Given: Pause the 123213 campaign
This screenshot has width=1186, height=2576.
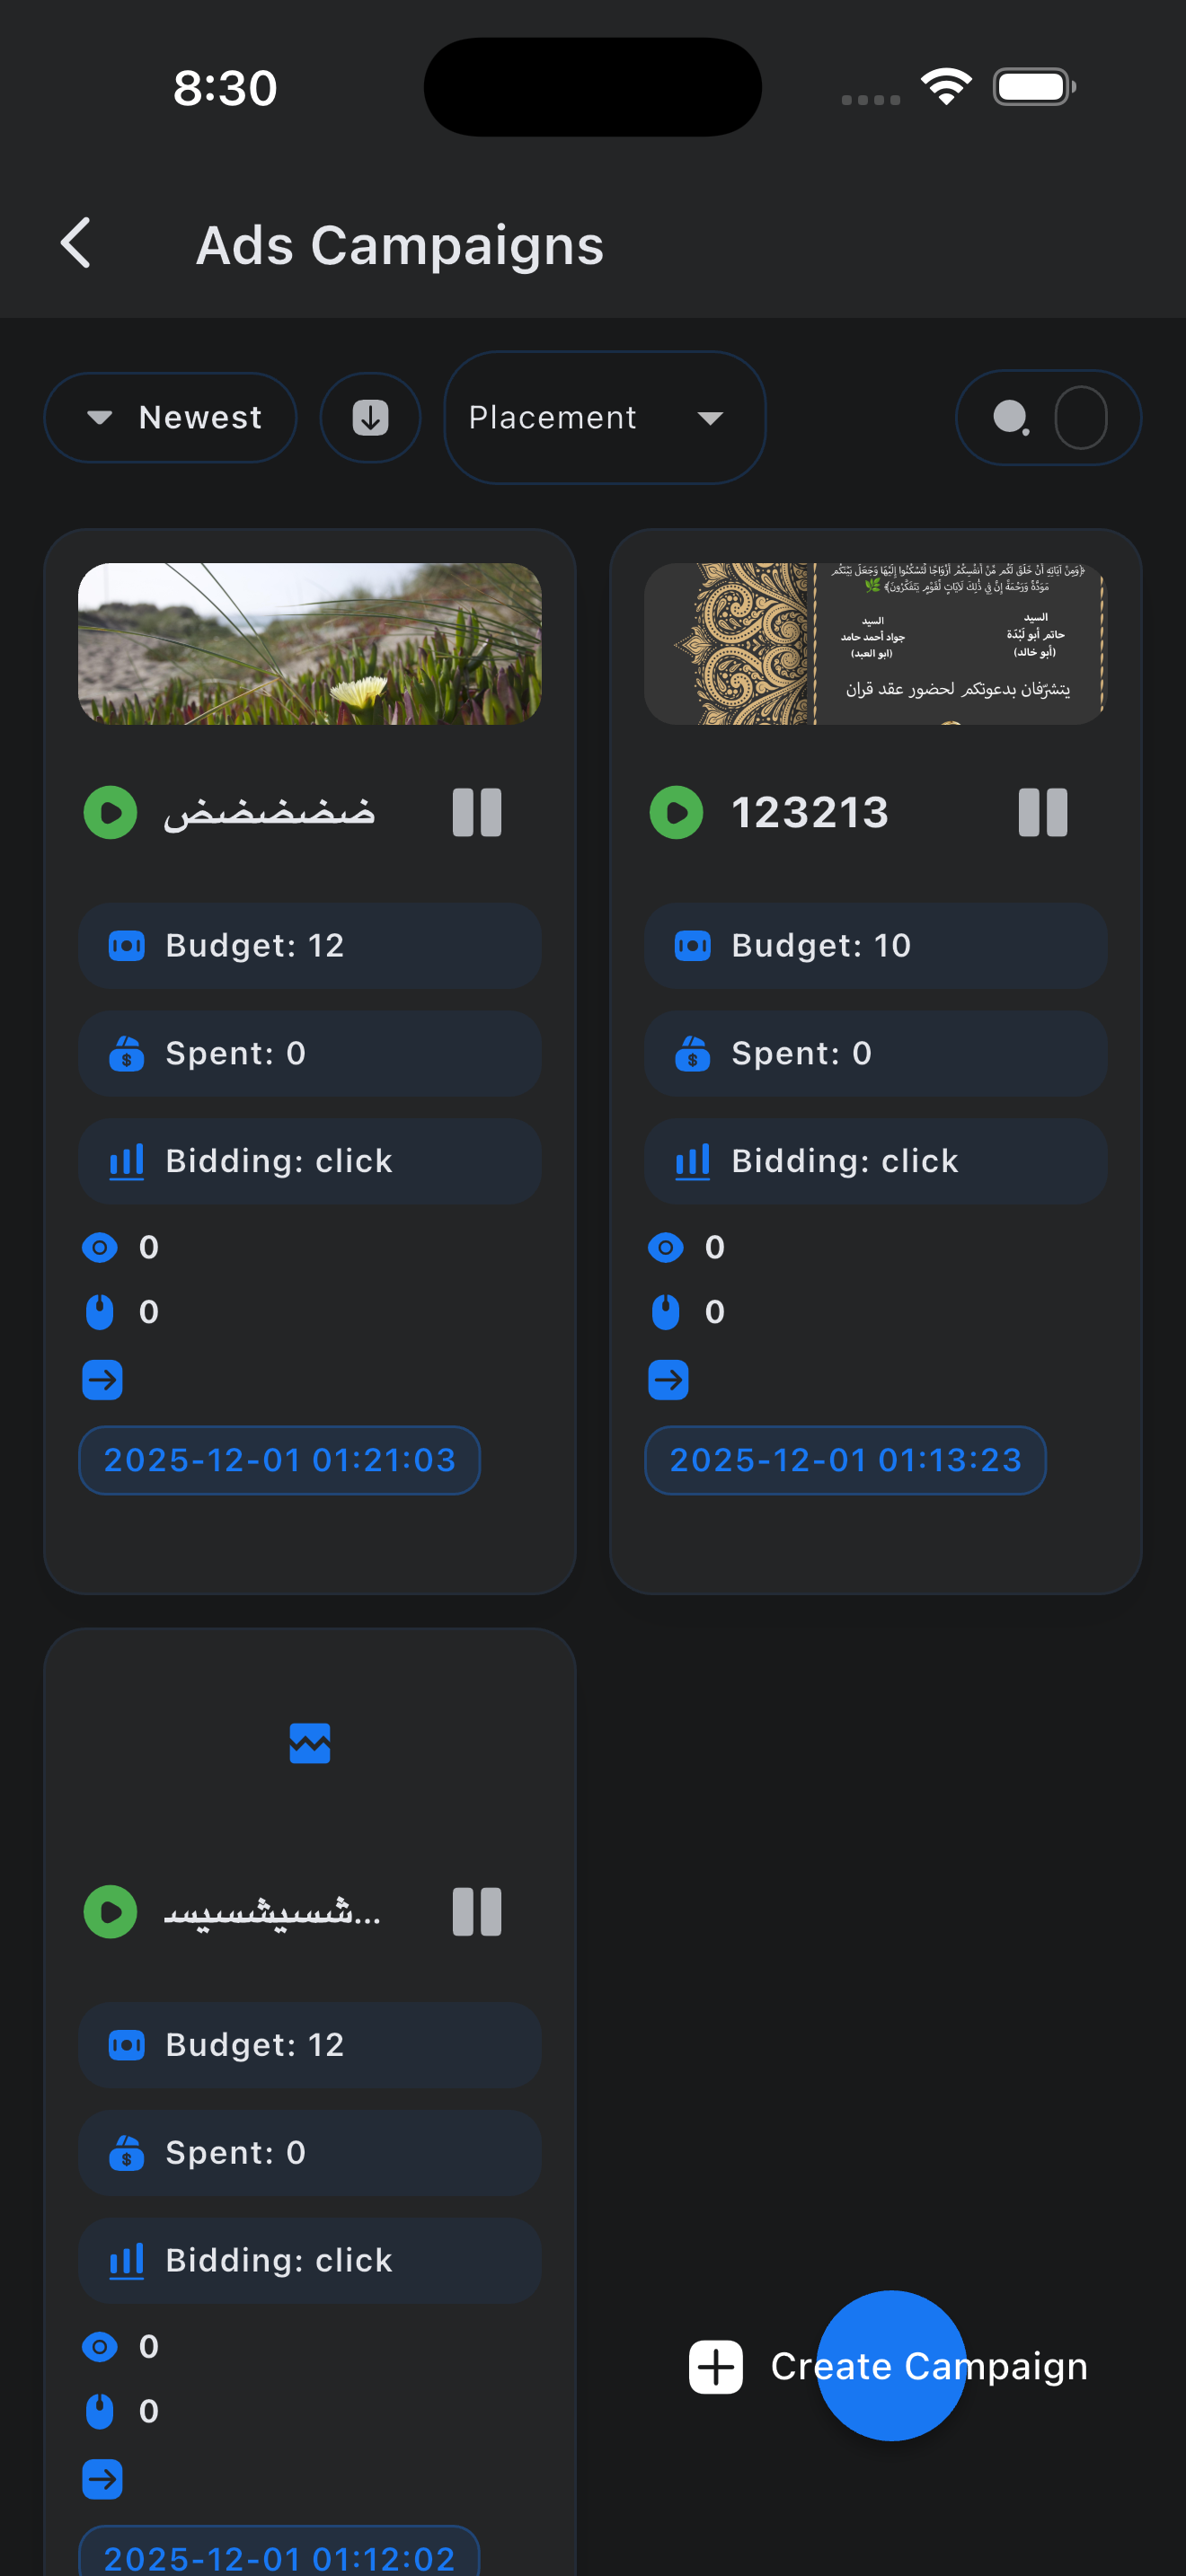Looking at the screenshot, I should 1042,812.
